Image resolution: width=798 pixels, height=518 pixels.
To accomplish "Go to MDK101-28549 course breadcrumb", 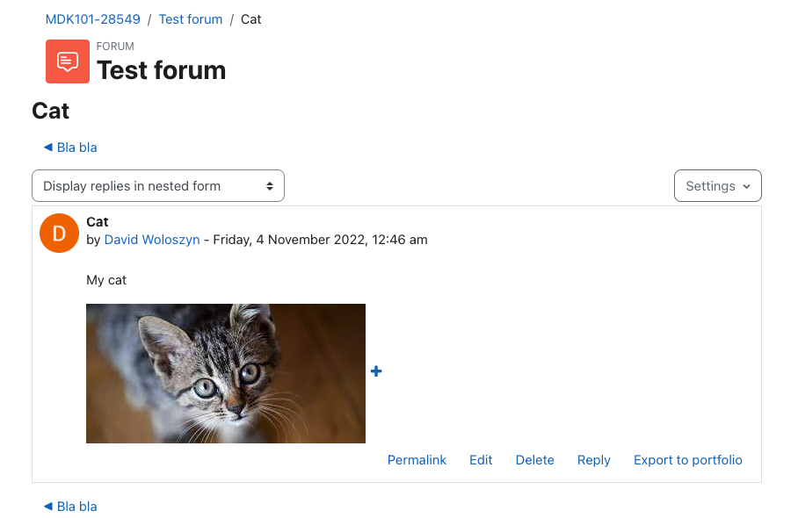I will coord(92,19).
